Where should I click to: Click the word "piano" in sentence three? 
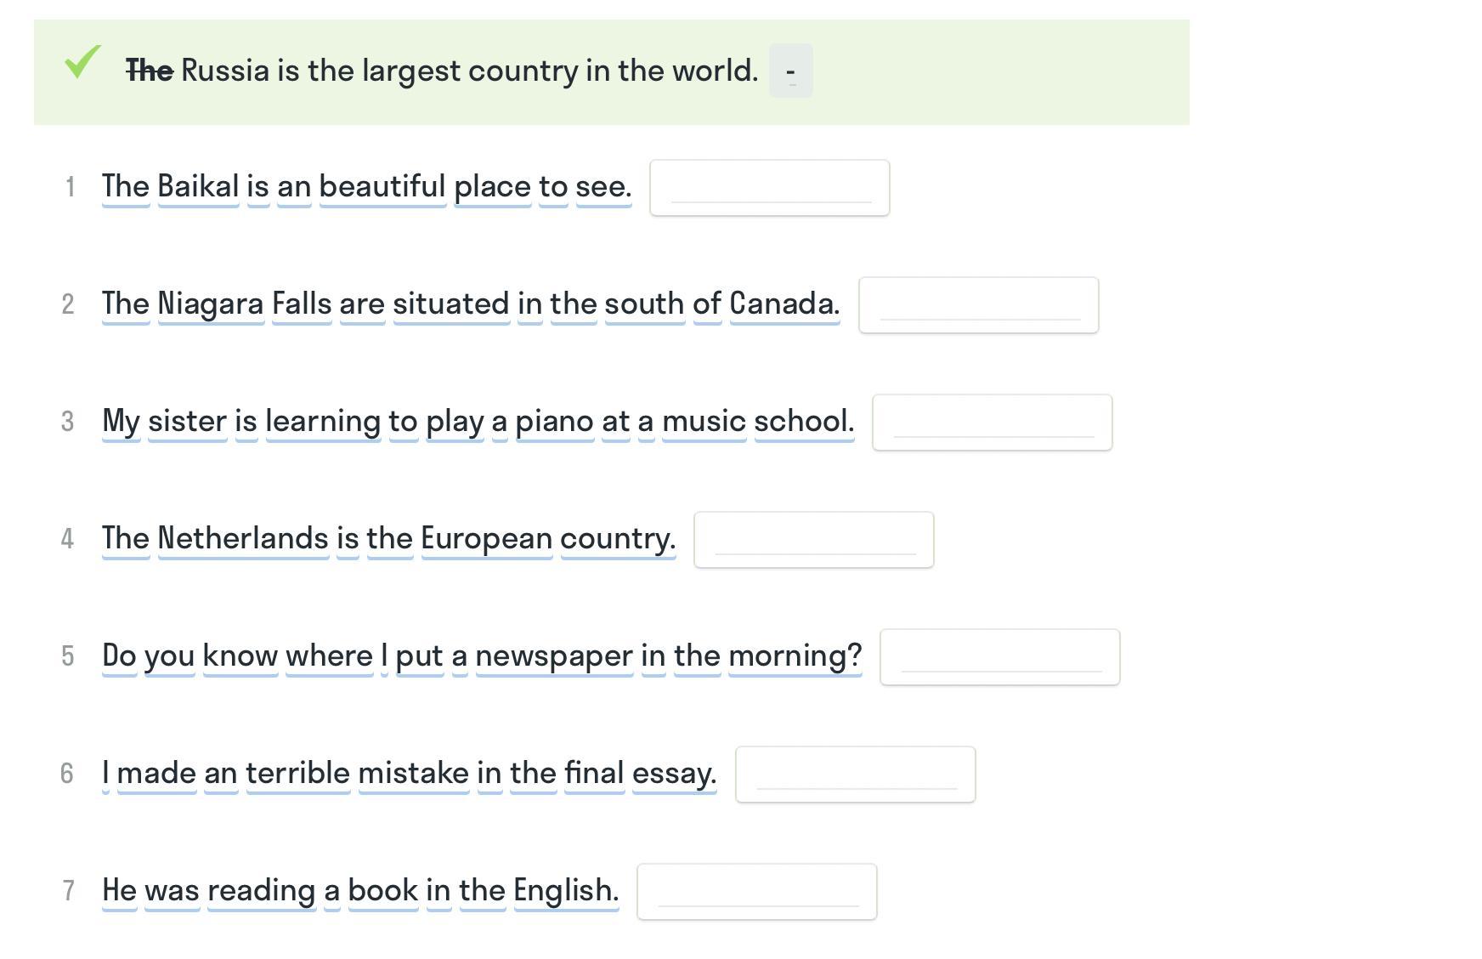pyautogui.click(x=554, y=421)
